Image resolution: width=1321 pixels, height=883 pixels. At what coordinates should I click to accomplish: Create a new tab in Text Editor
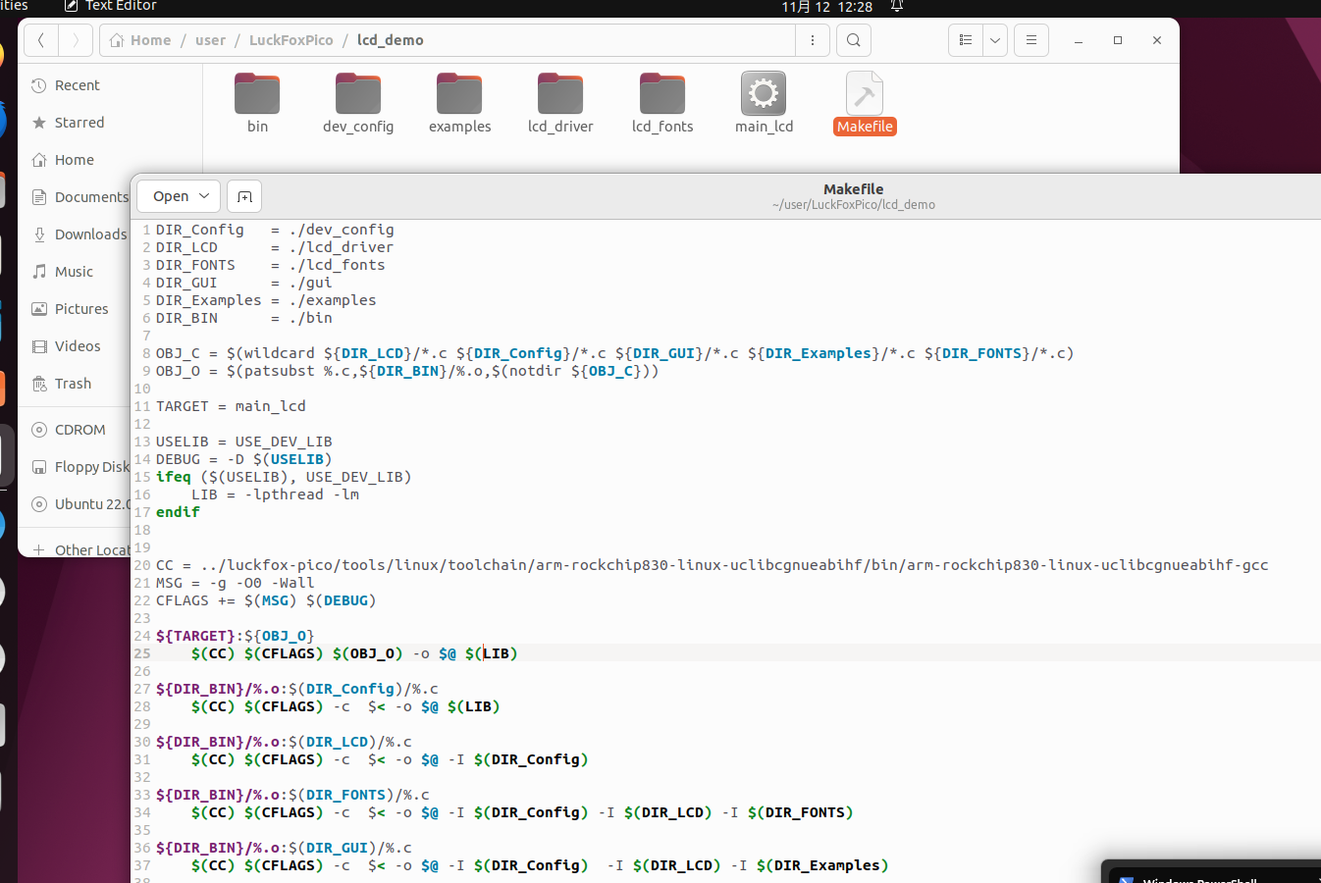[244, 196]
